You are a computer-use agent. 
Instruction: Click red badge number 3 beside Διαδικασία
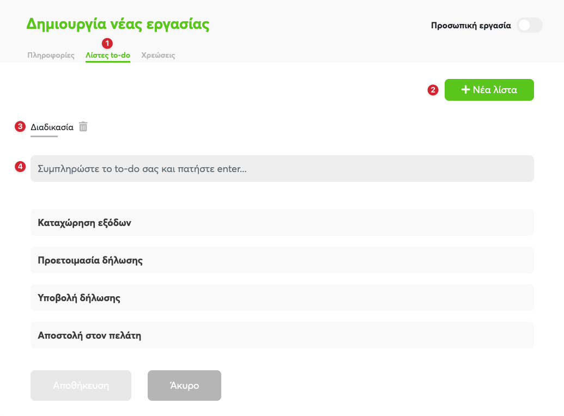point(20,126)
